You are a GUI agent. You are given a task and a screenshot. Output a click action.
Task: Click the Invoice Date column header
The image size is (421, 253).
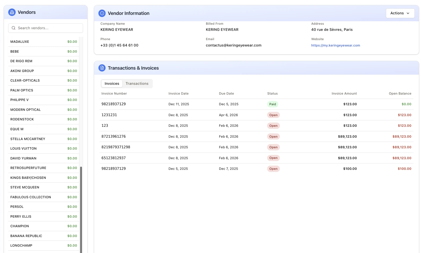179,94
